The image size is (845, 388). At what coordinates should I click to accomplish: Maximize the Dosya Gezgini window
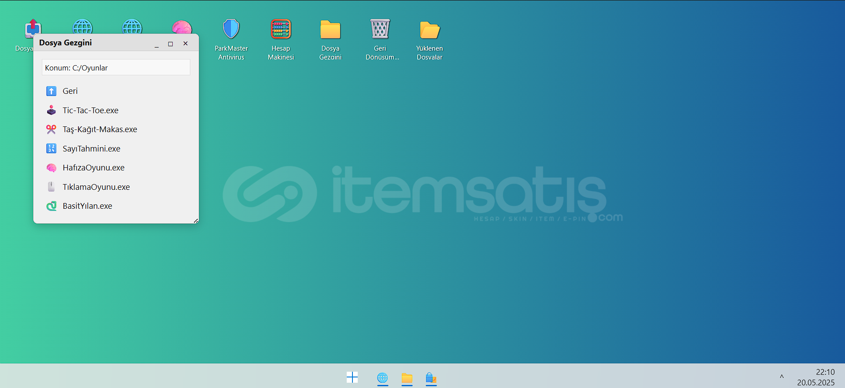coord(170,44)
